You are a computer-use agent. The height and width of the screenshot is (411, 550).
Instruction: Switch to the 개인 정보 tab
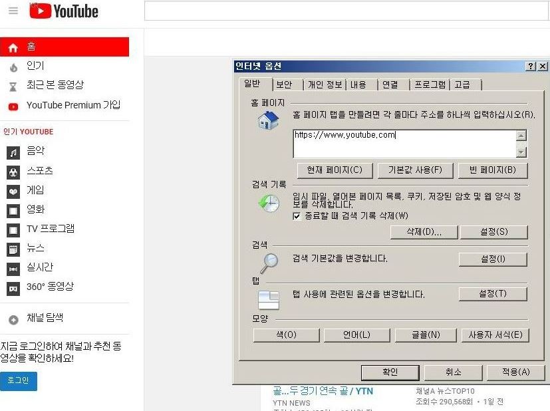click(325, 84)
